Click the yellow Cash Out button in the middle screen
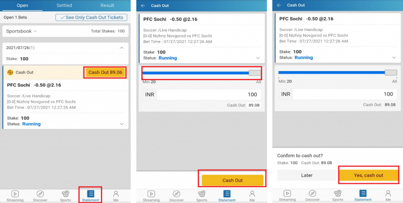Viewport: 403px width, 203px height. click(x=233, y=181)
